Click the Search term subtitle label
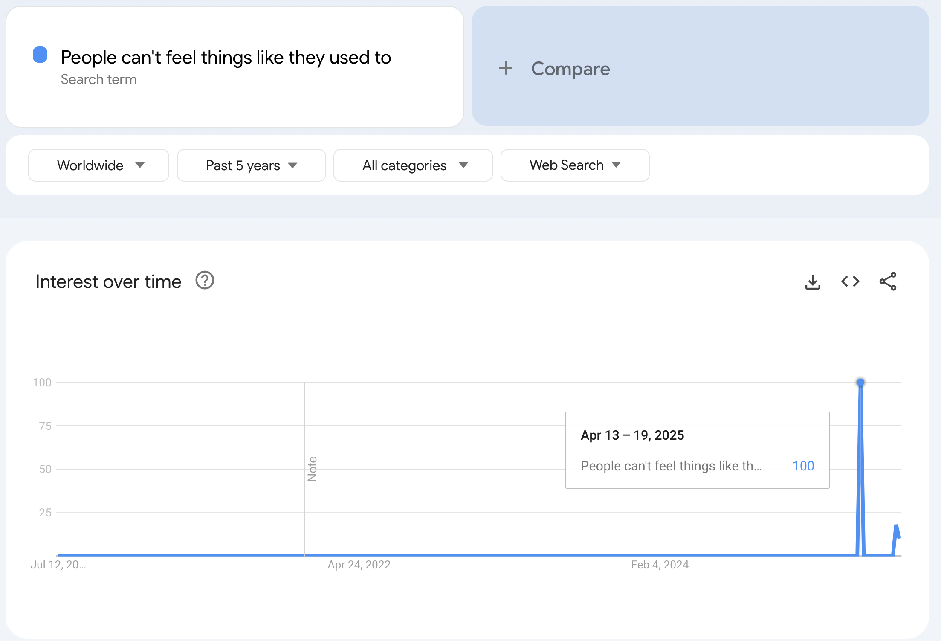The image size is (941, 641). click(x=98, y=79)
